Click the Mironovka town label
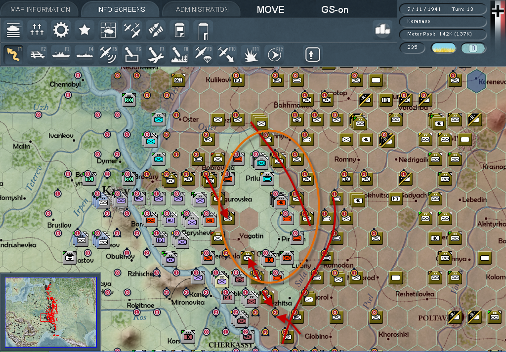Image resolution: width=506 pixels, height=352 pixels. click(x=188, y=302)
